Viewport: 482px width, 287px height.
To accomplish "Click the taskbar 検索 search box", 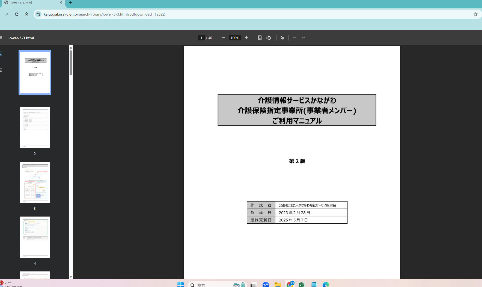I will pos(217,285).
